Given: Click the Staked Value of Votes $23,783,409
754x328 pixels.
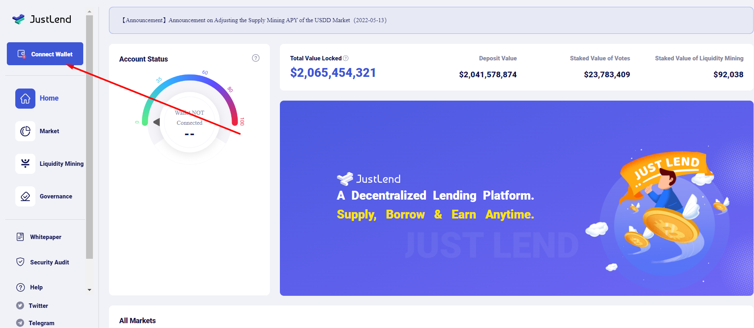Looking at the screenshot, I should [x=607, y=74].
